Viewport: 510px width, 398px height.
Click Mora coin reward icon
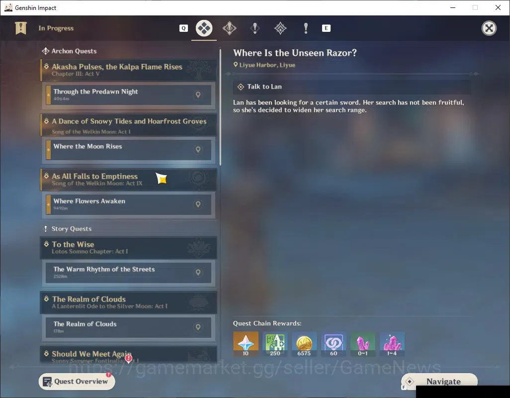click(x=304, y=344)
